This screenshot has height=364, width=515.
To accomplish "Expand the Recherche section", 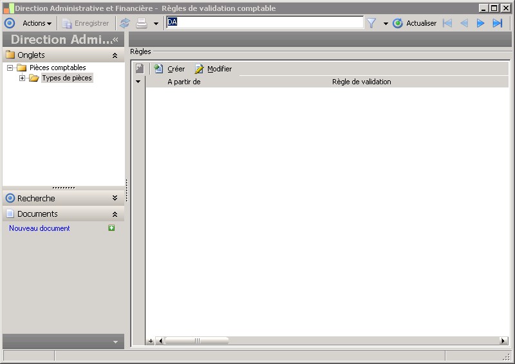I will [x=115, y=198].
